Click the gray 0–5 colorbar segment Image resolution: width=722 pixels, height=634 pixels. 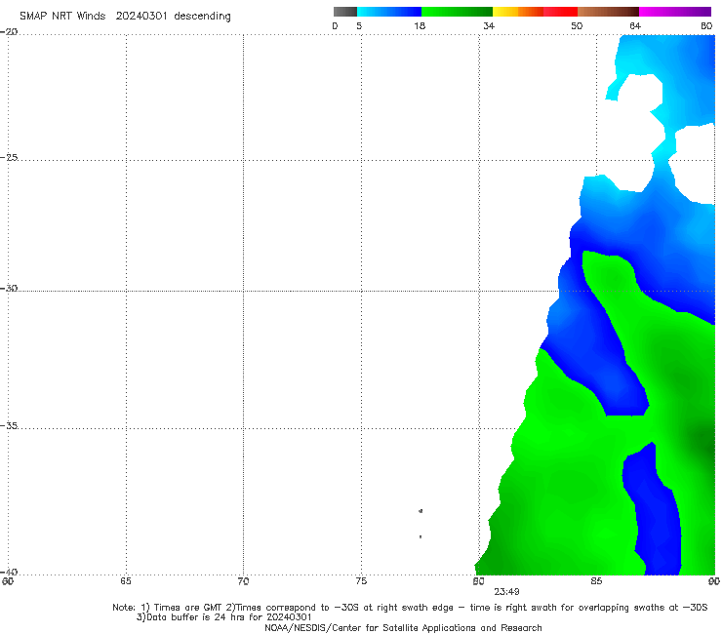pyautogui.click(x=344, y=12)
